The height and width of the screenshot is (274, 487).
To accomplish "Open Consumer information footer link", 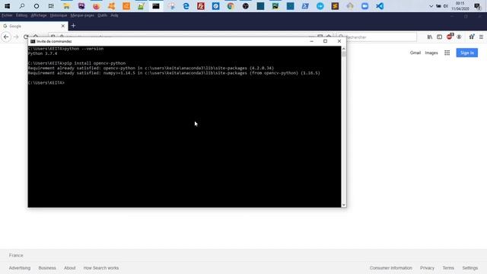I will click(390, 268).
